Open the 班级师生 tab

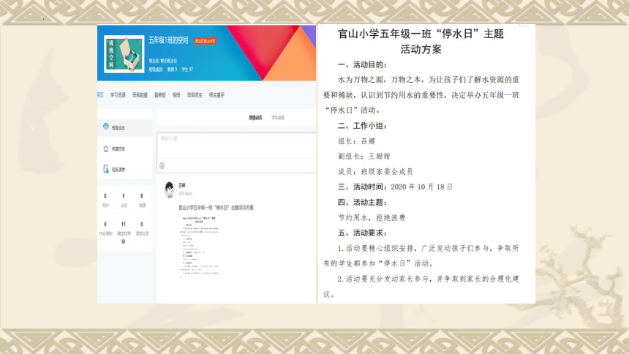click(x=195, y=95)
